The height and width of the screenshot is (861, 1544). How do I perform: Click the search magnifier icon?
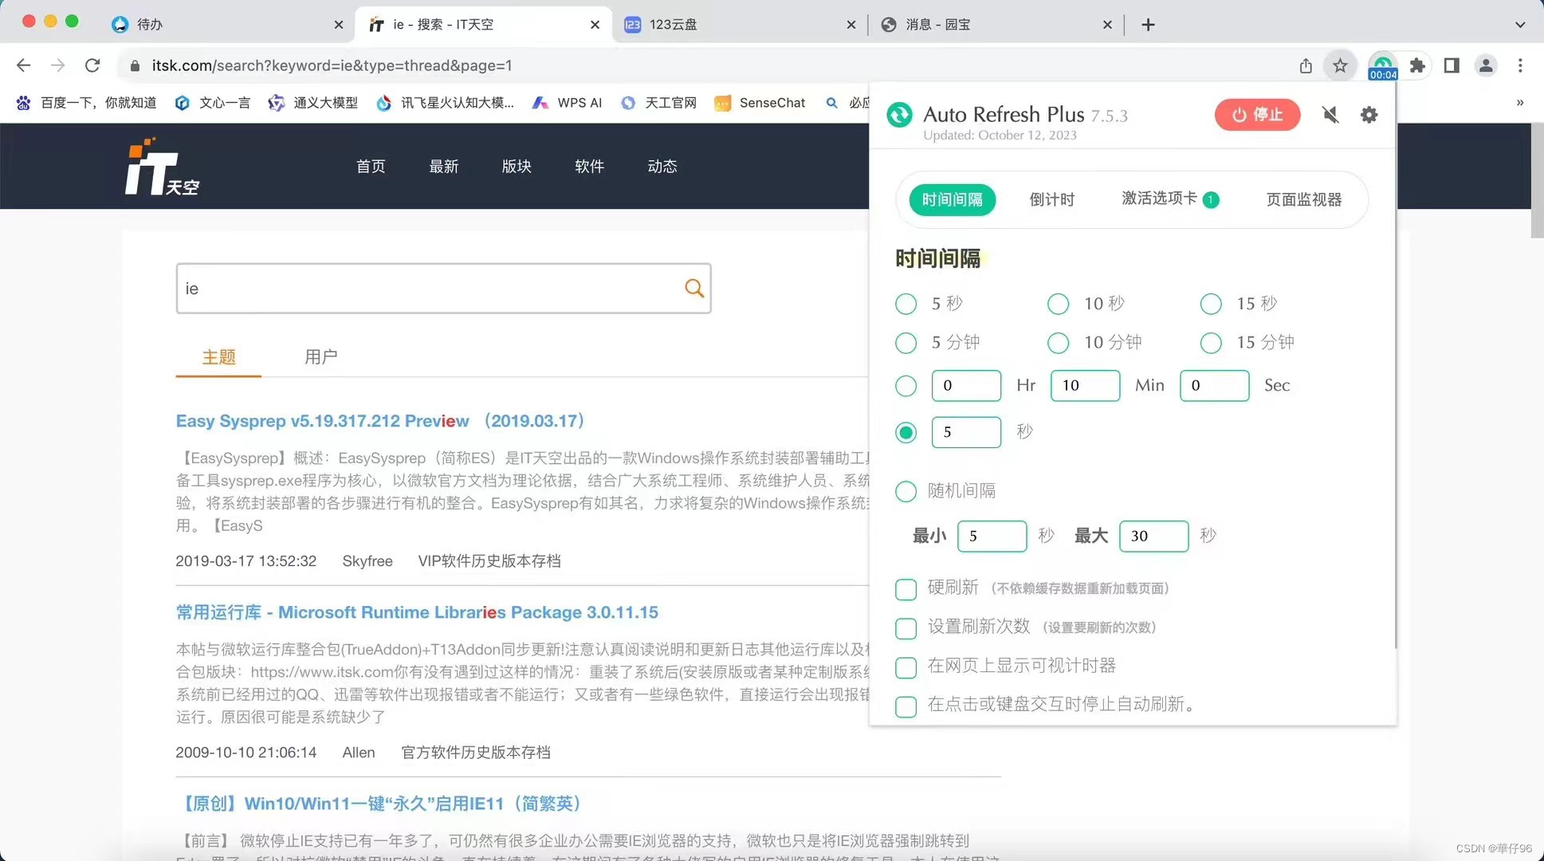click(x=693, y=289)
